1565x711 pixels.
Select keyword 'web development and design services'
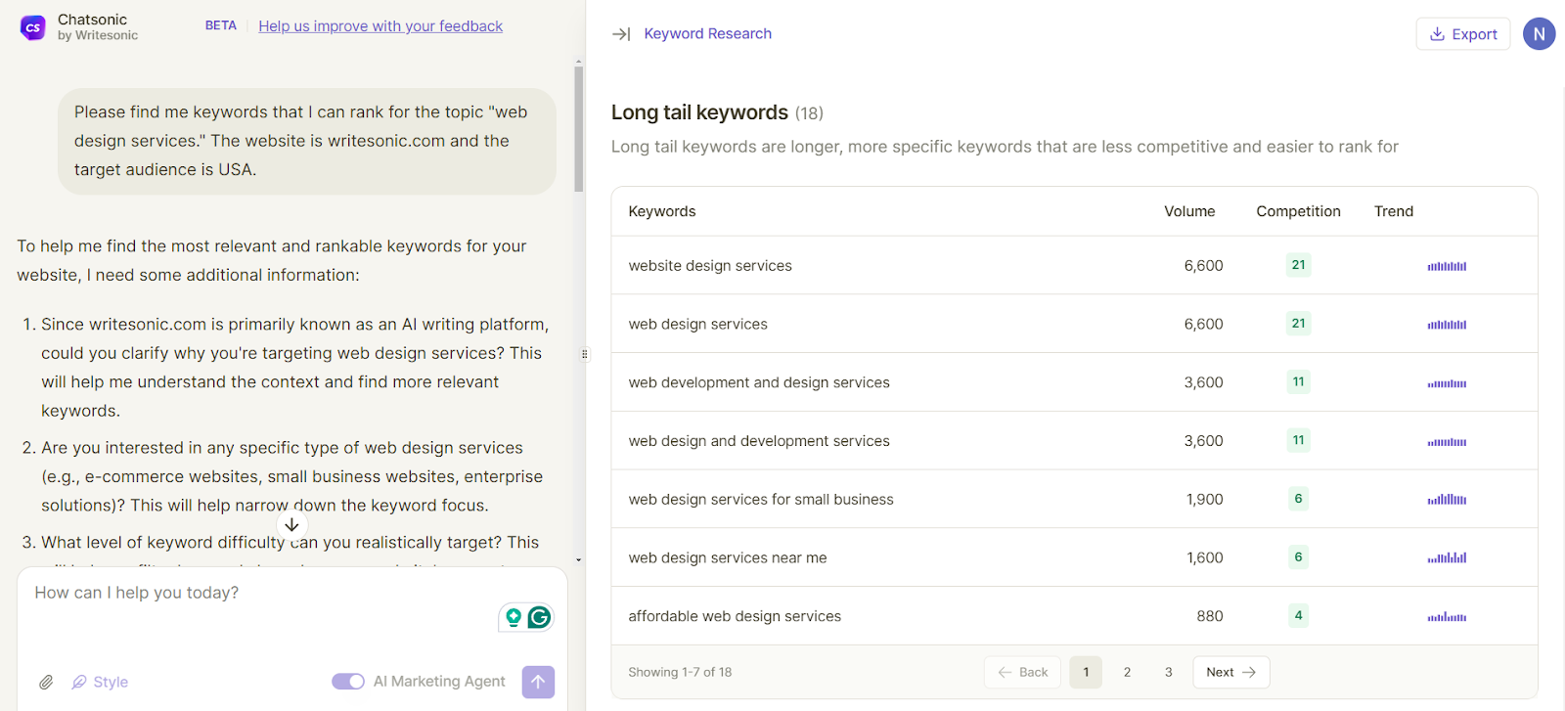[x=759, y=382]
